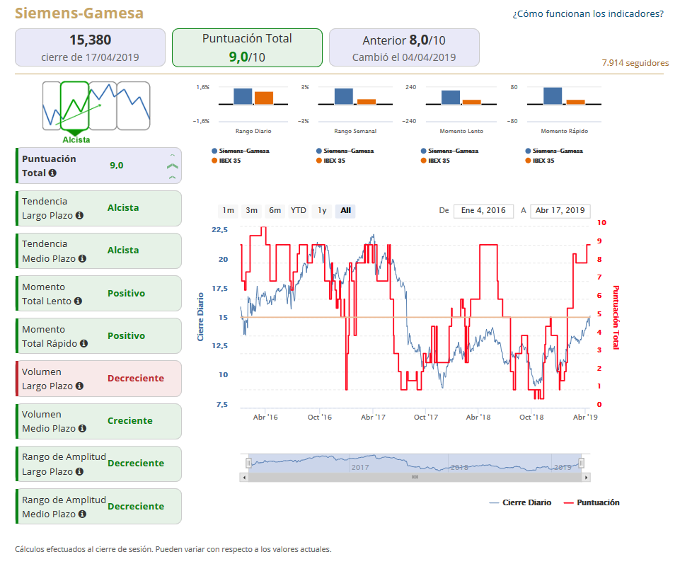Select the YTD chart range
The height and width of the screenshot is (564, 680).
pos(299,211)
